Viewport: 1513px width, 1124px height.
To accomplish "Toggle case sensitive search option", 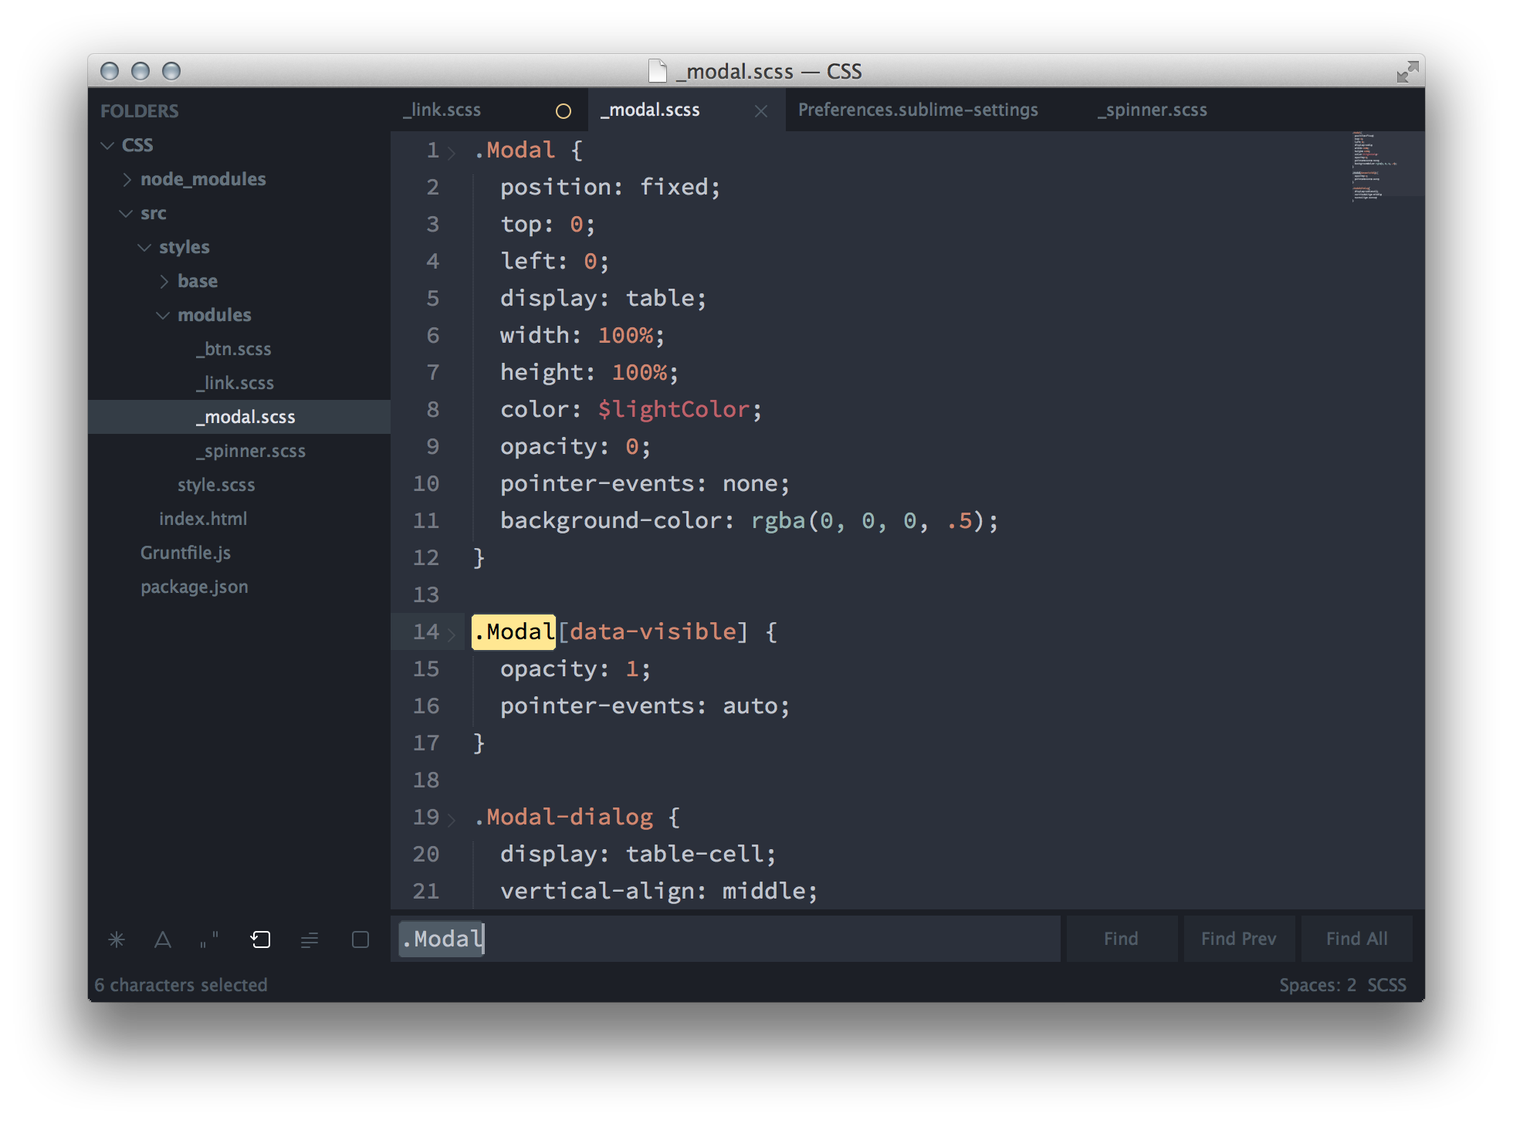I will coord(163,939).
